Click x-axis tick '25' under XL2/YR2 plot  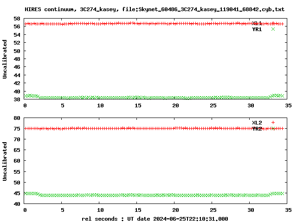click(213, 210)
